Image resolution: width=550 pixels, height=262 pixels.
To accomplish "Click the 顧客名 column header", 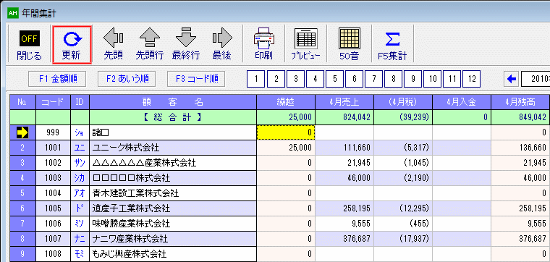I will pos(173,102).
